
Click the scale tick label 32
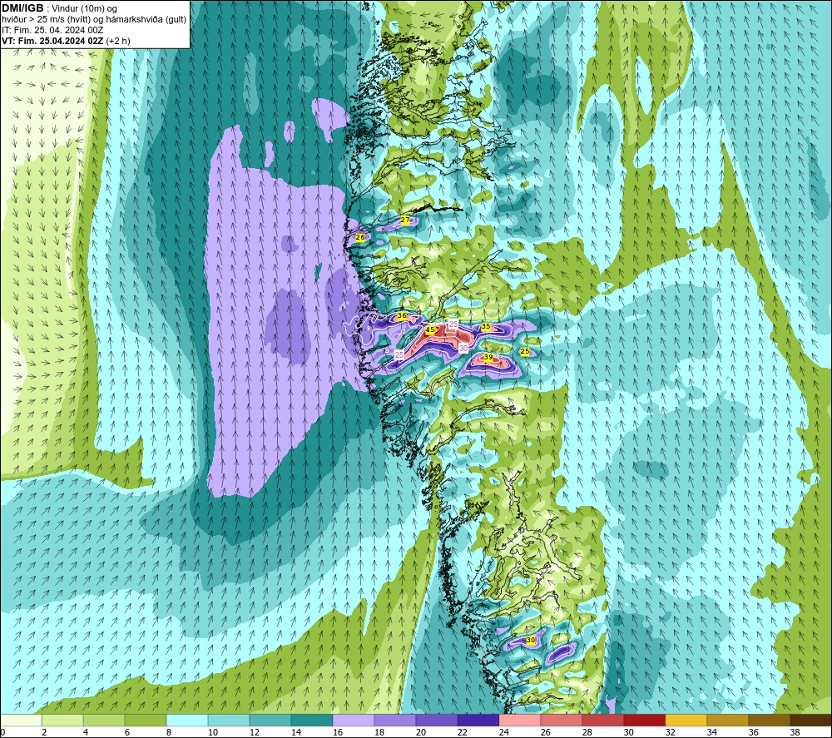tap(671, 733)
